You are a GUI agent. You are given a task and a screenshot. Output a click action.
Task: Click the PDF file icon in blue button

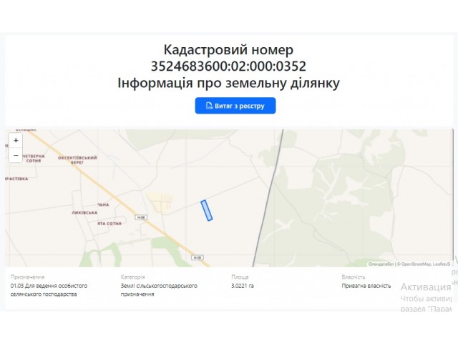210,106
